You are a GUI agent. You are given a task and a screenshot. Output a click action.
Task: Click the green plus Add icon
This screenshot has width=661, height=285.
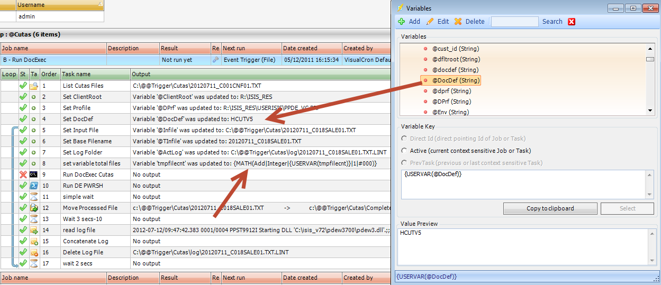click(402, 22)
